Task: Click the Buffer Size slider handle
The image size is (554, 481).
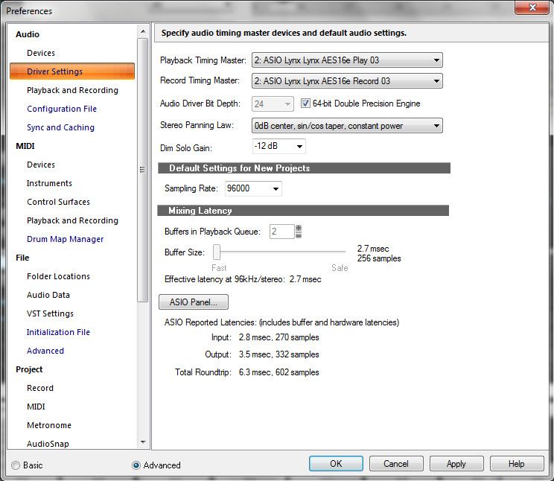Action: pos(217,252)
